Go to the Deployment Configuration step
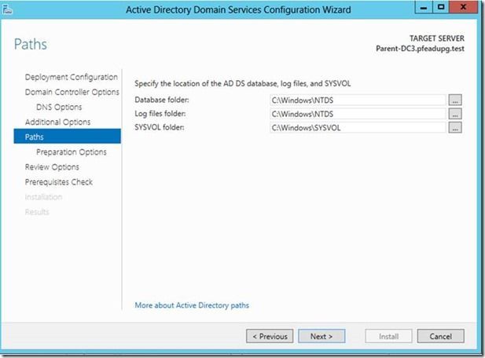Image resolution: width=485 pixels, height=358 pixels. (72, 77)
